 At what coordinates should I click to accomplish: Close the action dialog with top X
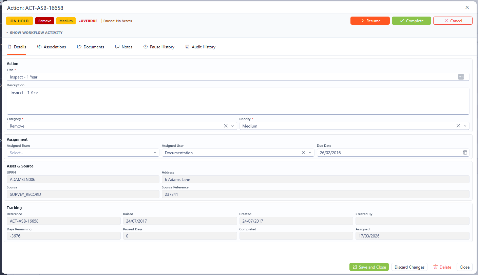pyautogui.click(x=467, y=7)
